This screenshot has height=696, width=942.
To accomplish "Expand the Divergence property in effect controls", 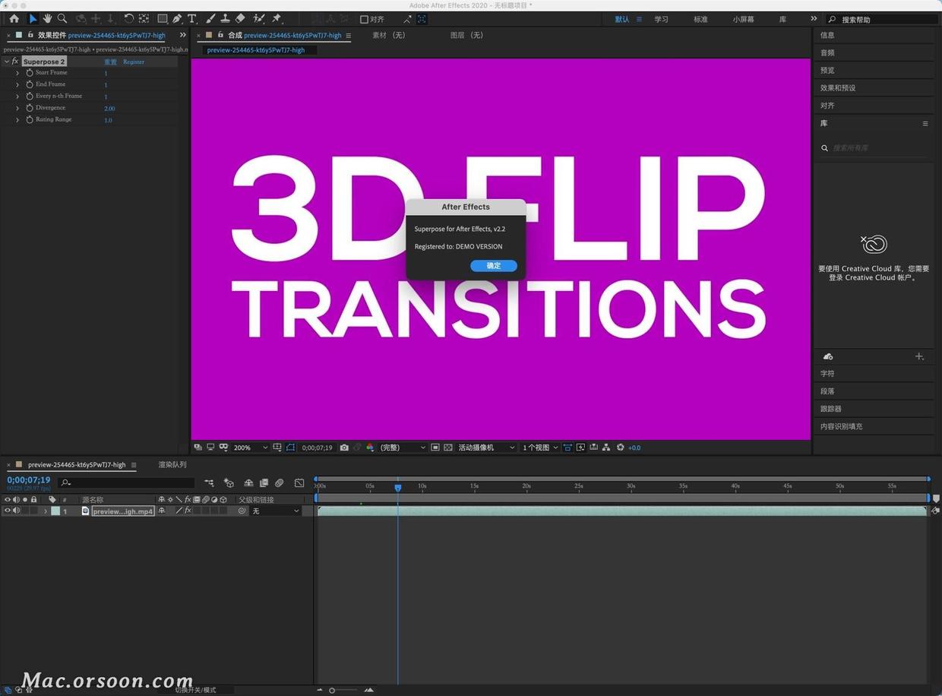I will point(17,108).
